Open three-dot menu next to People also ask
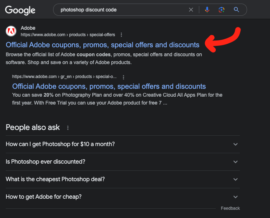Screen dimensions: 270x218 click(x=68, y=128)
